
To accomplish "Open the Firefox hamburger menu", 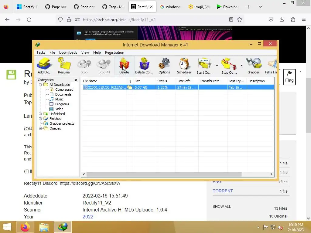I will [304, 19].
